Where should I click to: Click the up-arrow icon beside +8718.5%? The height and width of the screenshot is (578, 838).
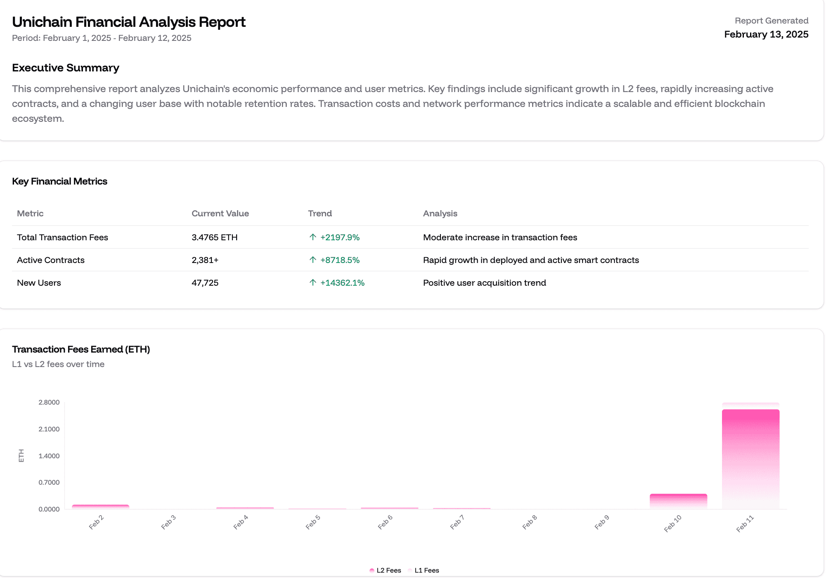pyautogui.click(x=313, y=260)
